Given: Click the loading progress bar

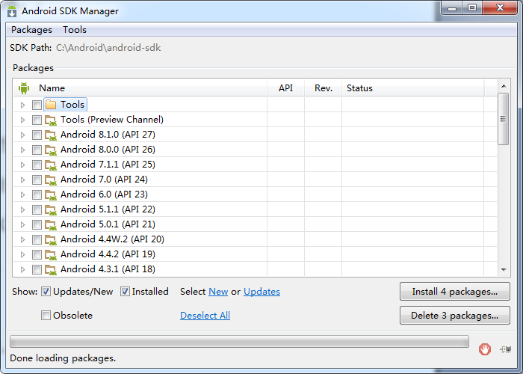Looking at the screenshot, I should [x=239, y=342].
